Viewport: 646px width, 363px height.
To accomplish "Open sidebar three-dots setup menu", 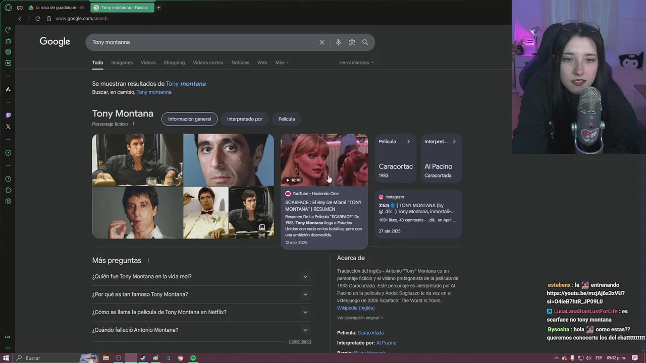I will 8,348.
